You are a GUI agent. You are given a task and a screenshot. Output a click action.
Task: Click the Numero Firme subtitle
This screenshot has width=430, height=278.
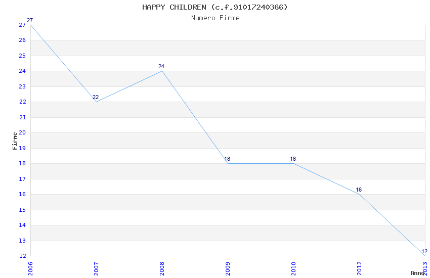tap(215, 18)
